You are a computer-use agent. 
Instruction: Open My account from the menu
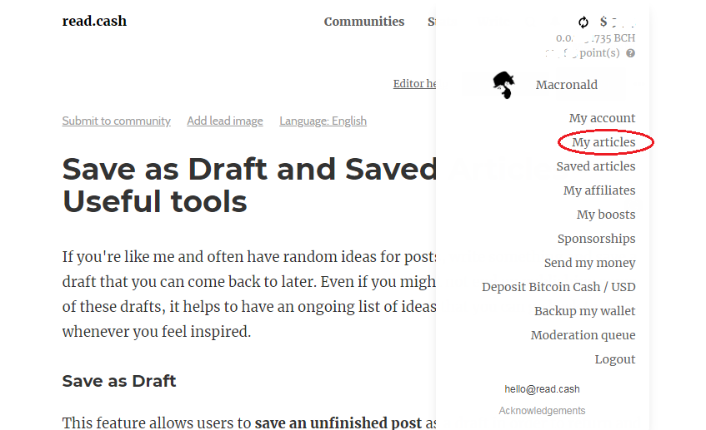(602, 118)
